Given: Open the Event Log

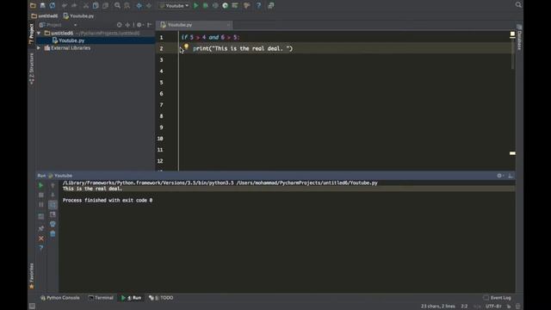Looking at the screenshot, I should [498, 298].
